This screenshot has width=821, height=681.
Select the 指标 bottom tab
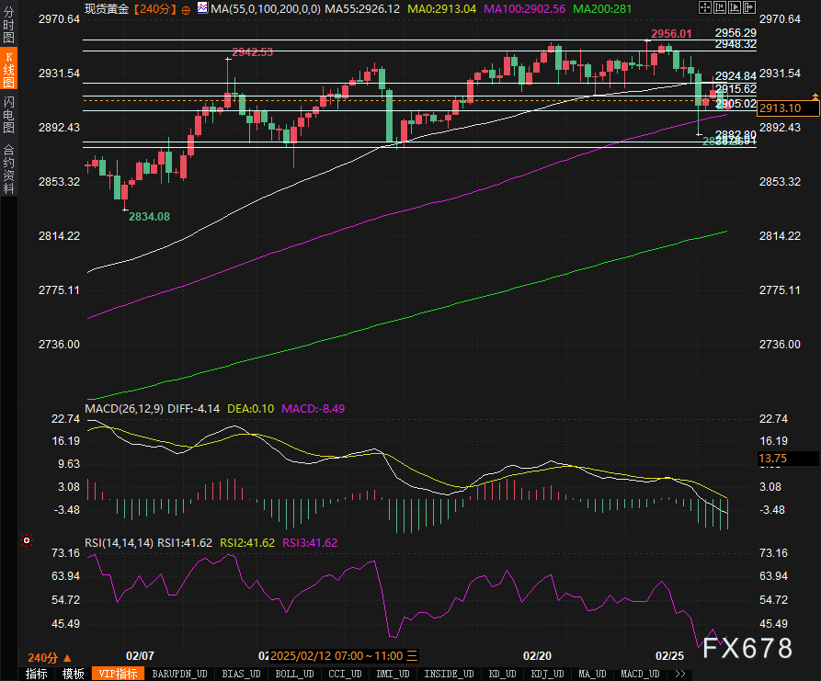36,674
